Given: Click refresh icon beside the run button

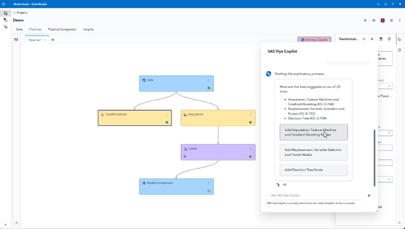Looking at the screenshot, I should (374, 20).
